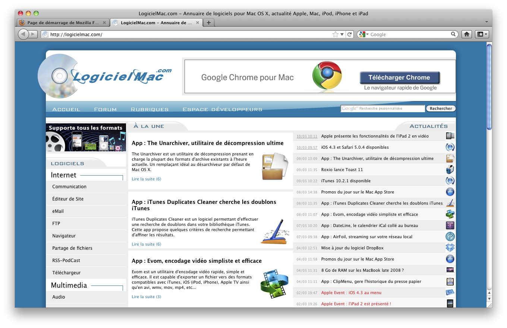The width and height of the screenshot is (507, 328).
Task: Close the LogicielMac.com tab
Action: click(198, 23)
